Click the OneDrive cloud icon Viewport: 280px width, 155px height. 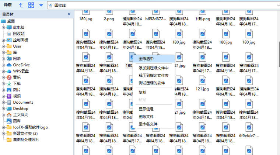coord(9,65)
